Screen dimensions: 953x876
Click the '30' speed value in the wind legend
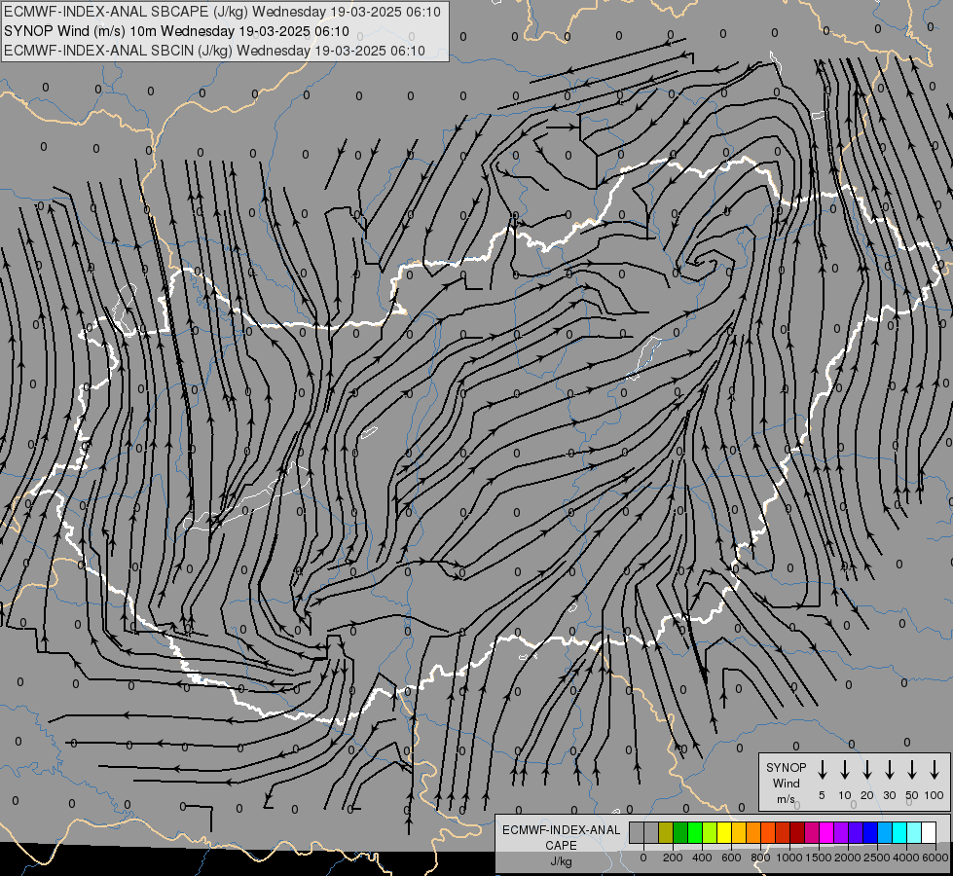(x=889, y=795)
